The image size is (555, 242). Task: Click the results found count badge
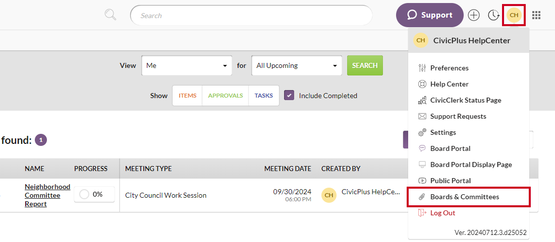pyautogui.click(x=41, y=140)
